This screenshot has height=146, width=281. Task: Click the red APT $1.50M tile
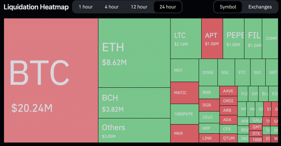[212, 39]
